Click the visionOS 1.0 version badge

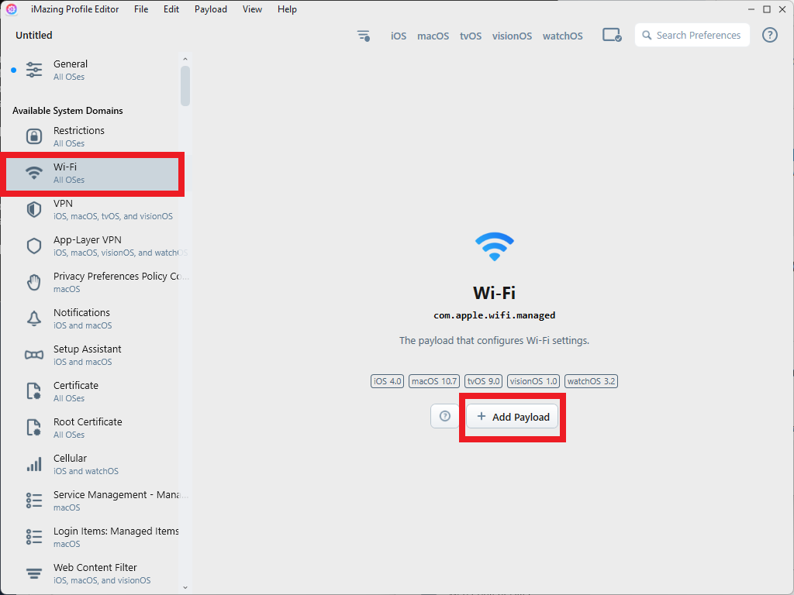tap(533, 381)
